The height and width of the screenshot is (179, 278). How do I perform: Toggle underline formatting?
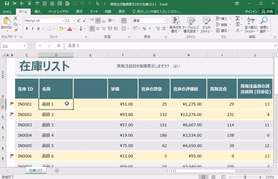(38, 29)
